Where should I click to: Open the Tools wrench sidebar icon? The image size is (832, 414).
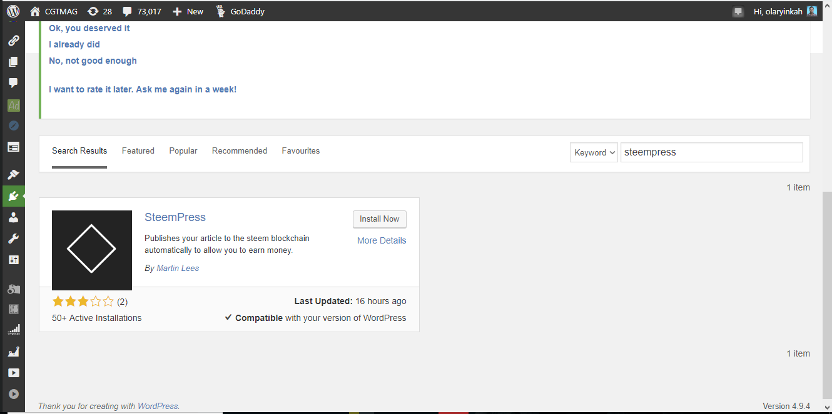click(x=13, y=239)
